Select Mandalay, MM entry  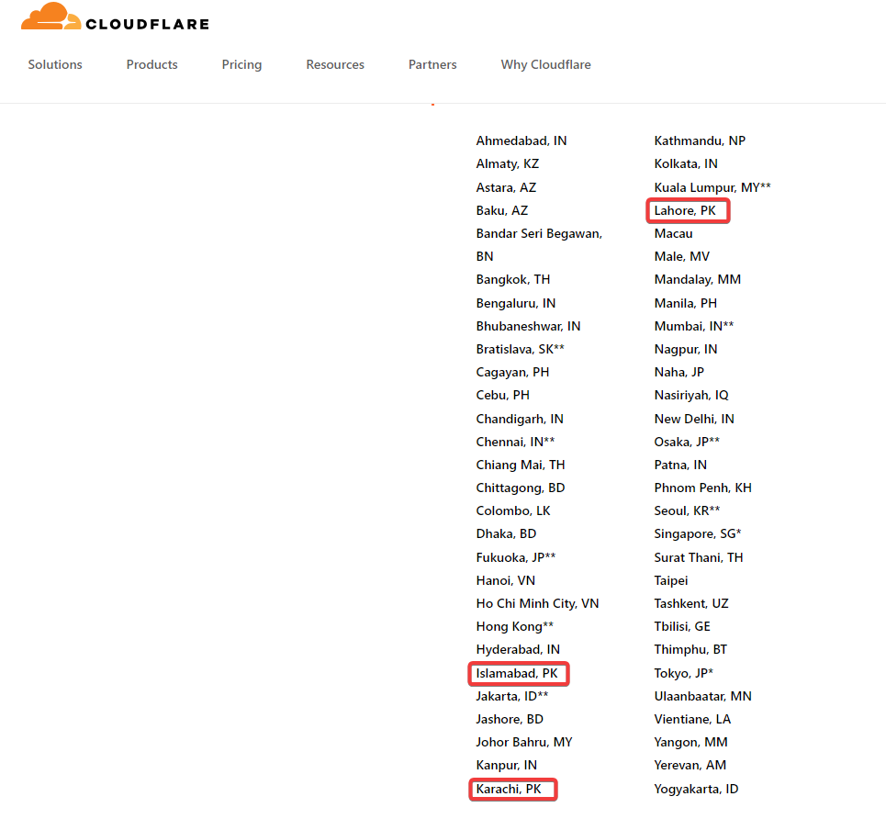pos(698,280)
